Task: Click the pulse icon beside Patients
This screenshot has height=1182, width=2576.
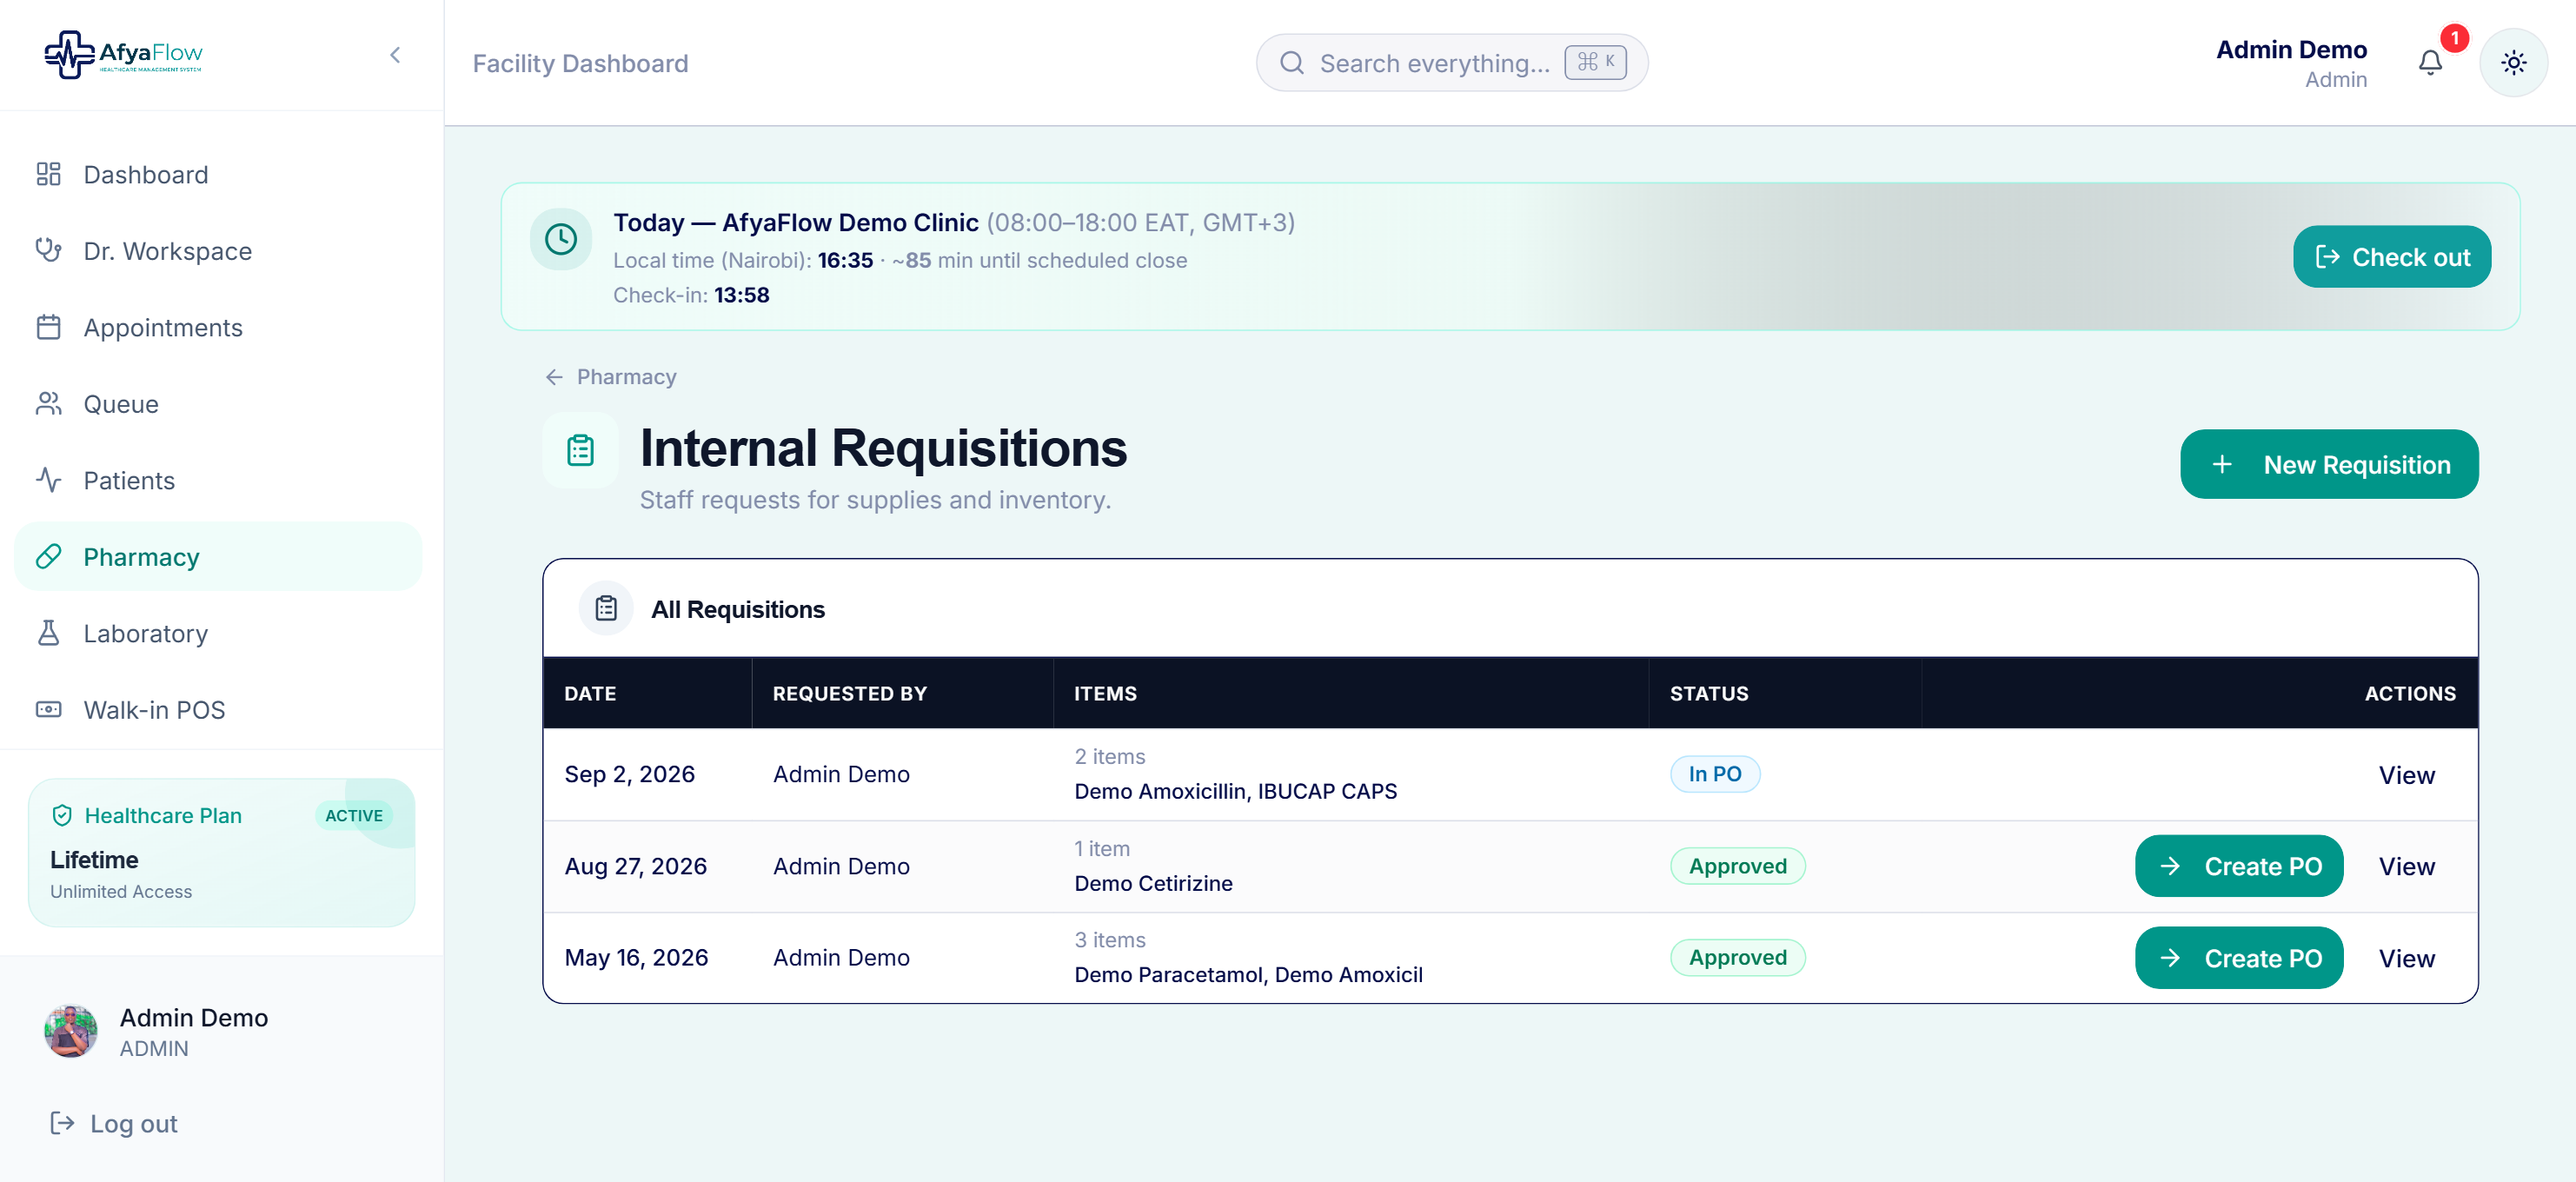Action: pos(48,480)
